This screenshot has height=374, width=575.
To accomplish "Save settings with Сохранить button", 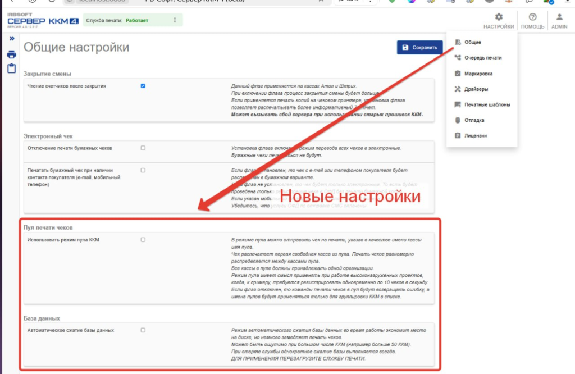I will pyautogui.click(x=419, y=47).
